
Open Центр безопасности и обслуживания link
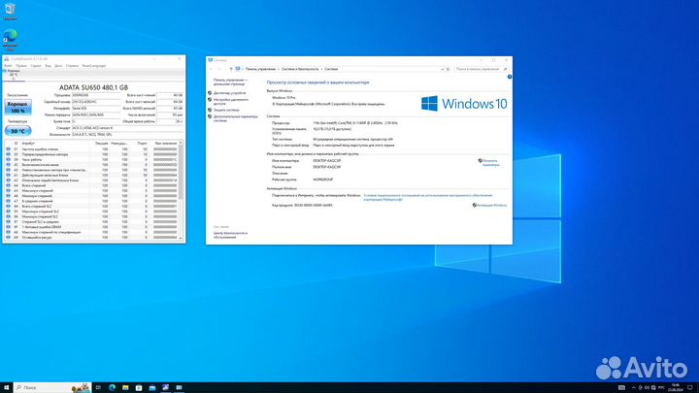[x=230, y=235]
